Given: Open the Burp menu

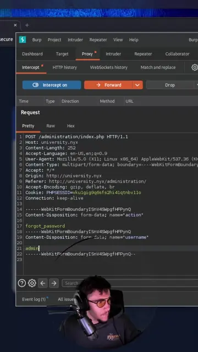Looking at the screenshot, I should pyautogui.click(x=37, y=40).
